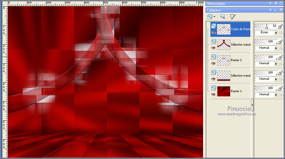The image size is (285, 159).
Task: Click the horizontal ruler above the canvas
Action: click(x=105, y=3)
